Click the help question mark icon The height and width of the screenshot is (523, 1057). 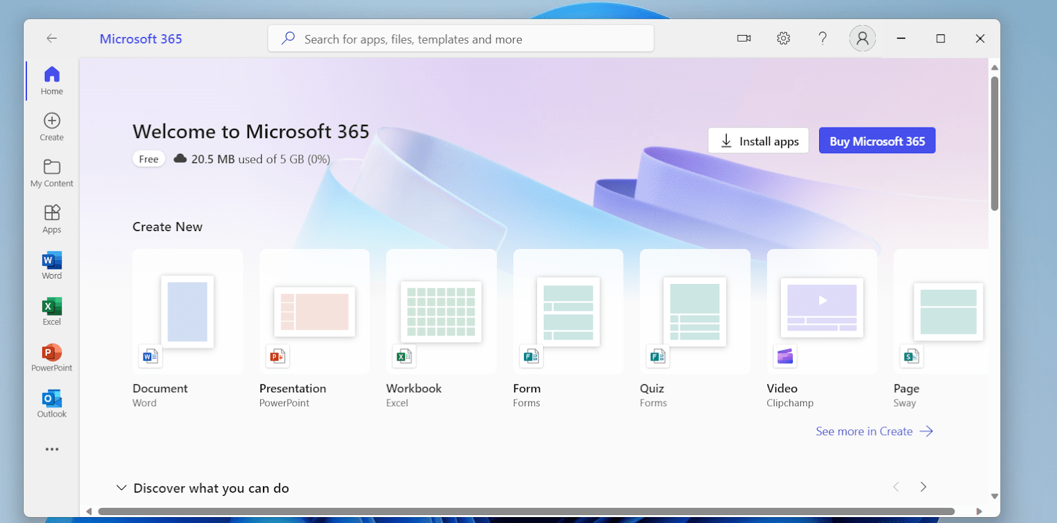[x=822, y=38]
